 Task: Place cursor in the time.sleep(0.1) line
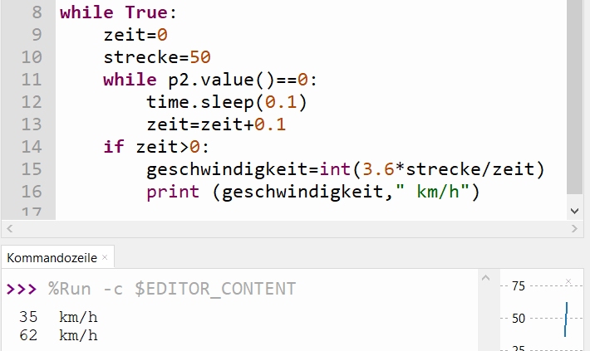(226, 103)
